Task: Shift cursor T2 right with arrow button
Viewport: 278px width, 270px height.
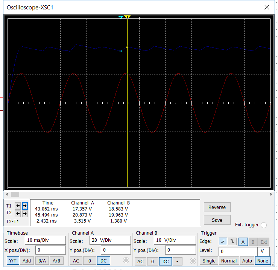Action: pyautogui.click(x=25, y=214)
